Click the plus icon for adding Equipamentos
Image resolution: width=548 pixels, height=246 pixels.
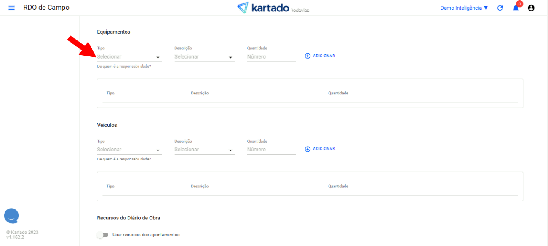[307, 56]
